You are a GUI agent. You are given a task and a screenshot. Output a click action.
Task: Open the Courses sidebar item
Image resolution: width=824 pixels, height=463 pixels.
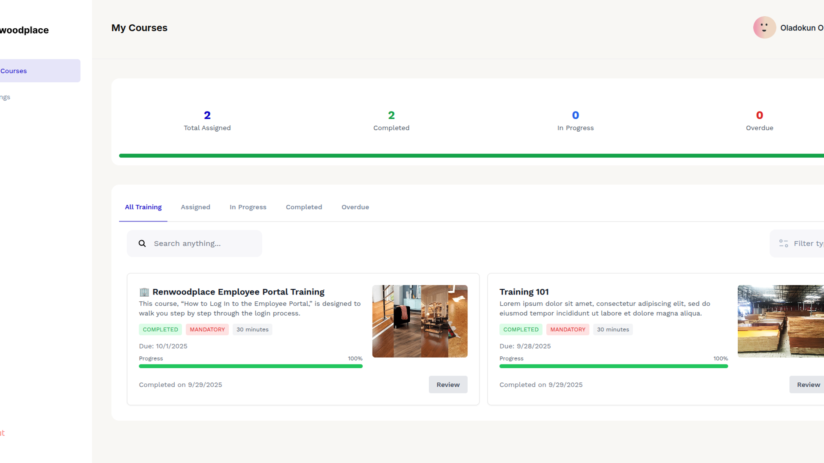coord(26,71)
